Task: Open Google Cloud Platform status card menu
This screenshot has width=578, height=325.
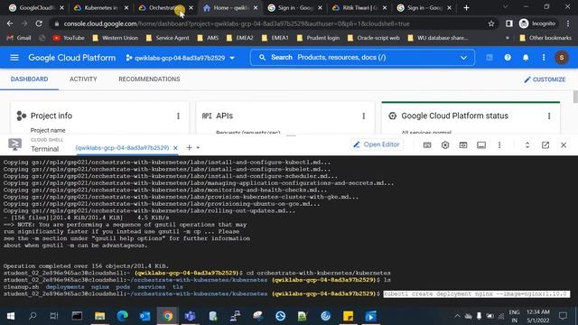Action: coord(549,116)
